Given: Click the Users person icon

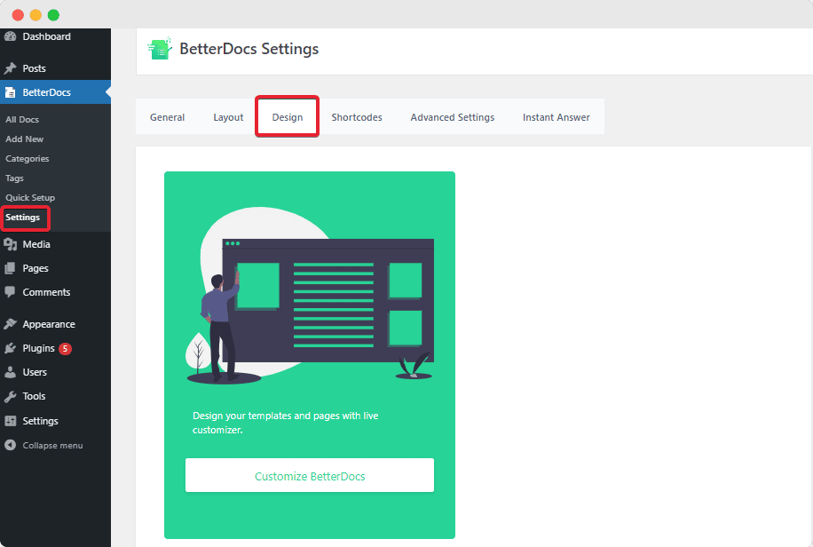Looking at the screenshot, I should point(10,371).
